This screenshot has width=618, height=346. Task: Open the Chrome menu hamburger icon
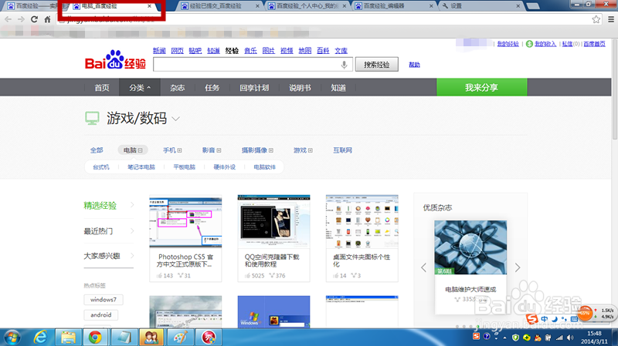pyautogui.click(x=611, y=19)
